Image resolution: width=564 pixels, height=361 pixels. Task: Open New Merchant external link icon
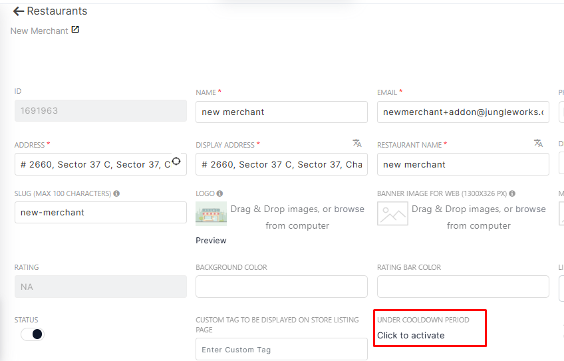point(75,29)
